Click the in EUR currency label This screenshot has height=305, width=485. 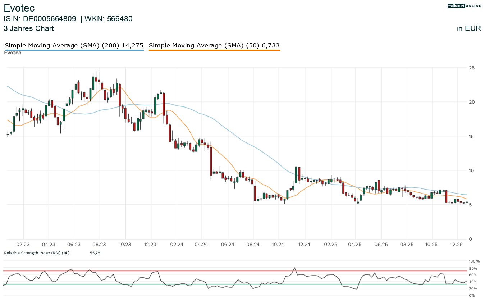469,28
